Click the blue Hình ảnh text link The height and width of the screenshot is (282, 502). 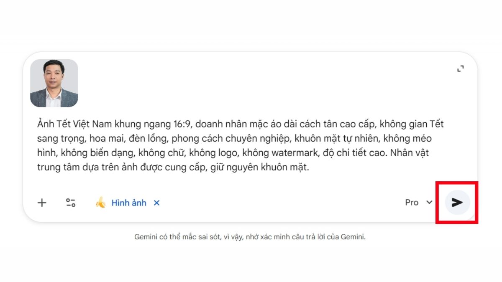[x=129, y=203]
